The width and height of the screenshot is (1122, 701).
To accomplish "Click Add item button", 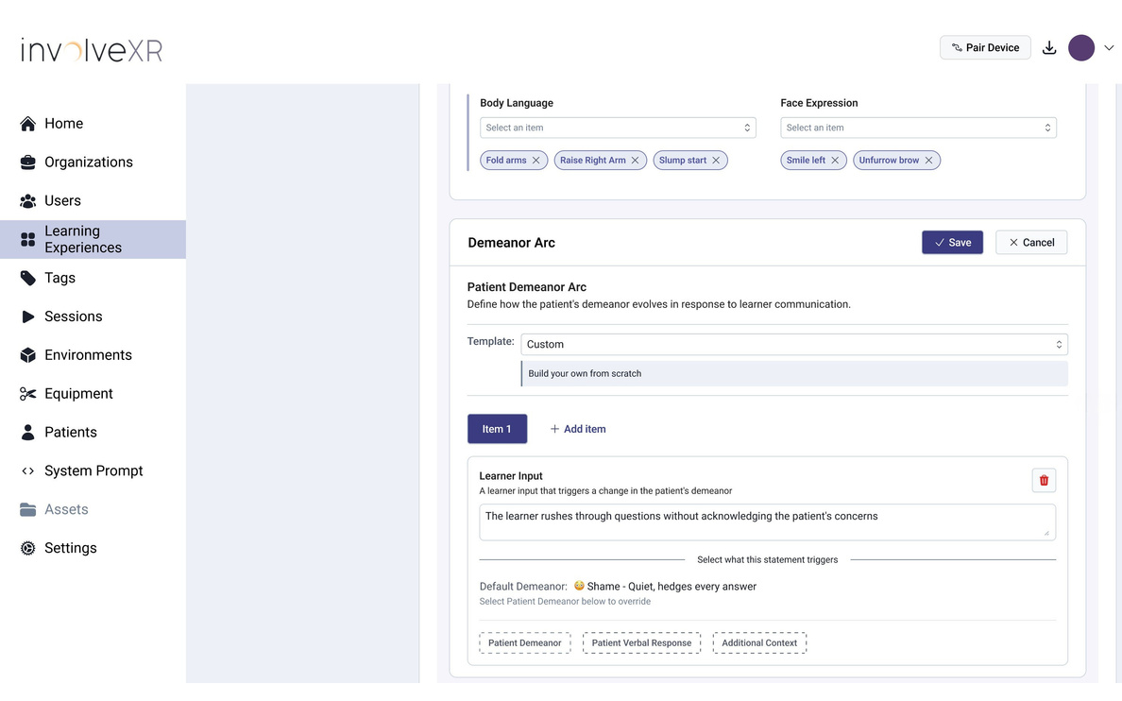I will pos(577,430).
